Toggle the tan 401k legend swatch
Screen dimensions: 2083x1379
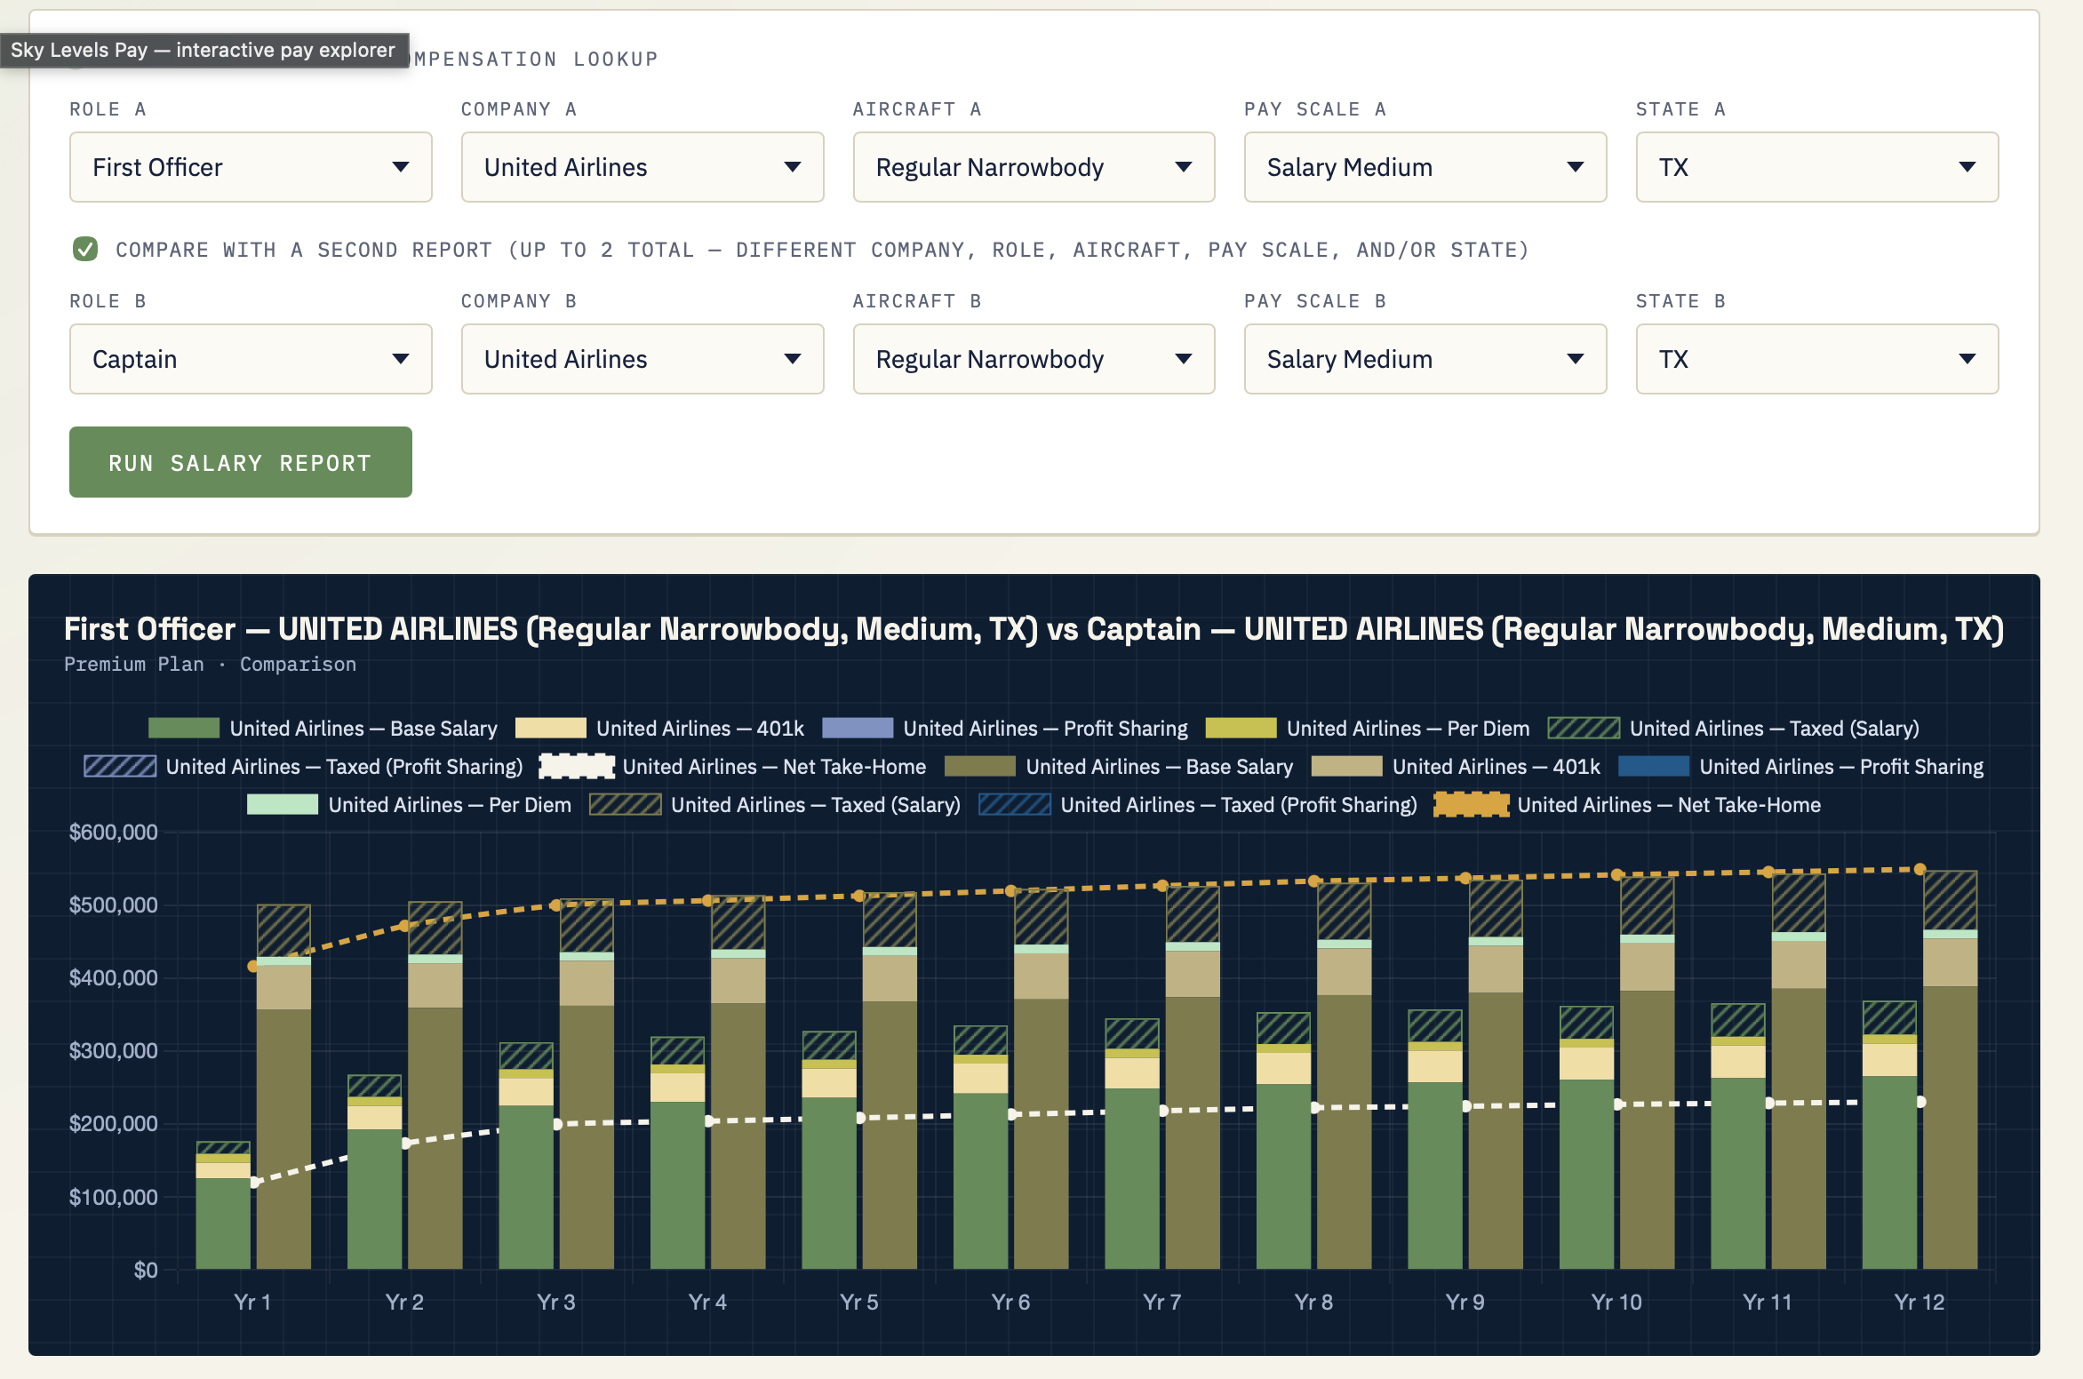coord(1346,767)
